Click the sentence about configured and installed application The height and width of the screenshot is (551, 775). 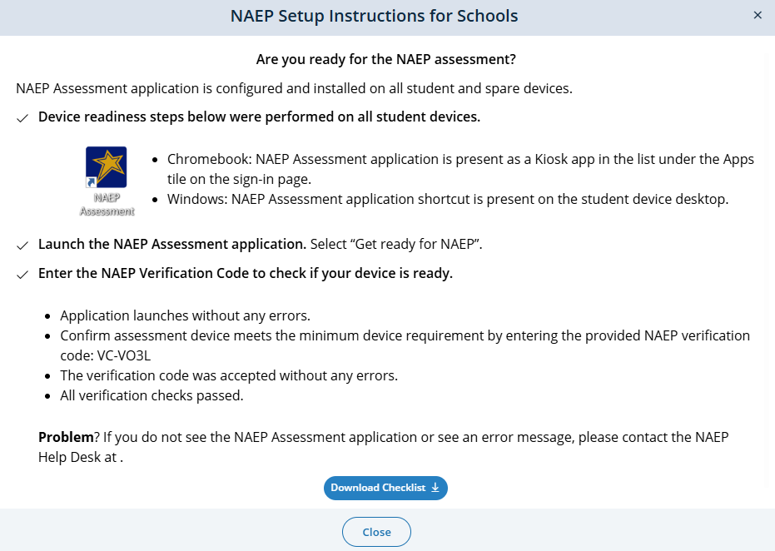(294, 88)
